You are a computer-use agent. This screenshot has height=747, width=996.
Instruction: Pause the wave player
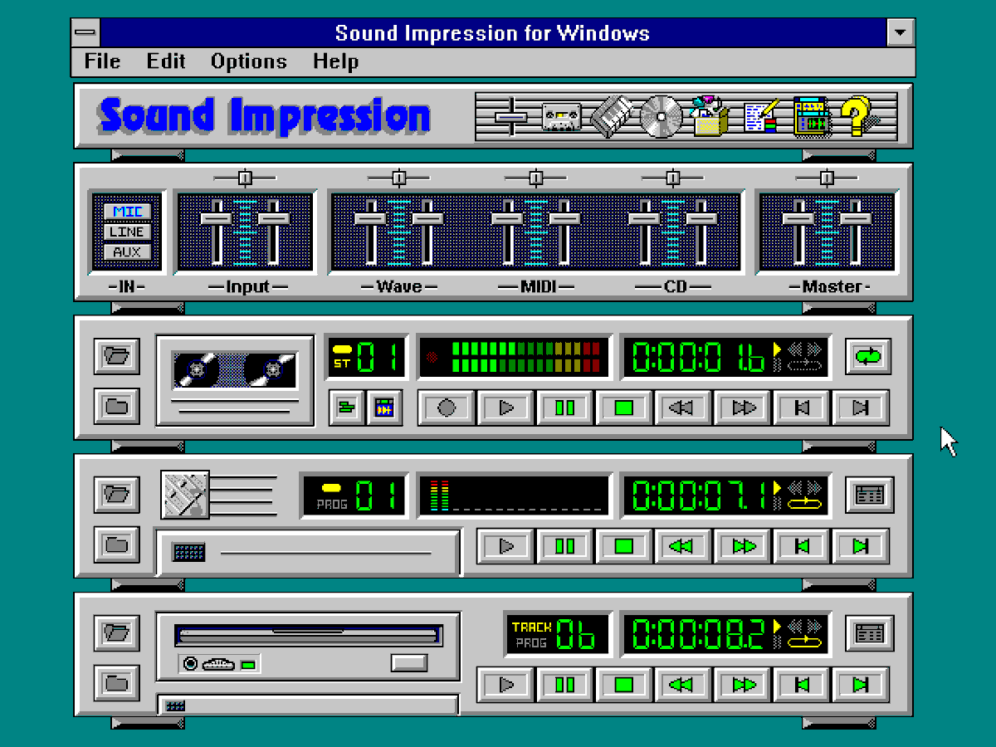tap(565, 408)
